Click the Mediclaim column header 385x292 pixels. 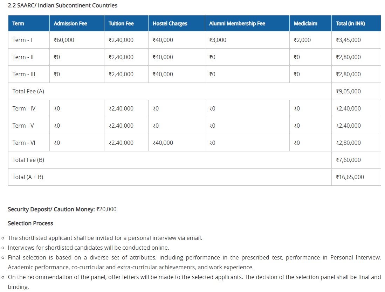pyautogui.click(x=305, y=23)
